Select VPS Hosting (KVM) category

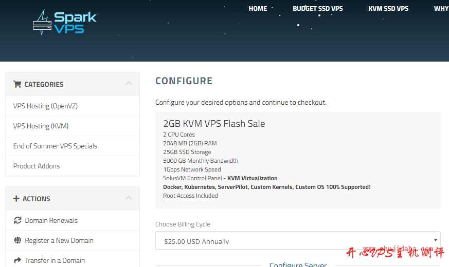[x=41, y=126]
